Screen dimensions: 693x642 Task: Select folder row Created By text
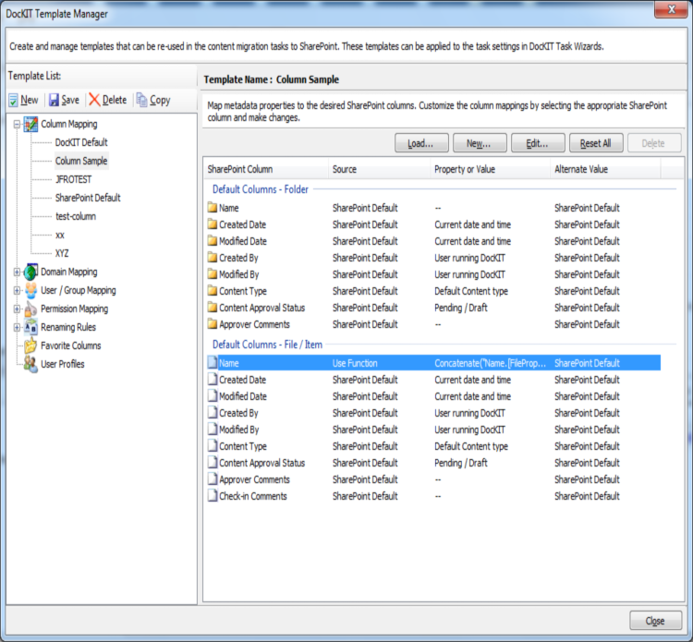(238, 258)
